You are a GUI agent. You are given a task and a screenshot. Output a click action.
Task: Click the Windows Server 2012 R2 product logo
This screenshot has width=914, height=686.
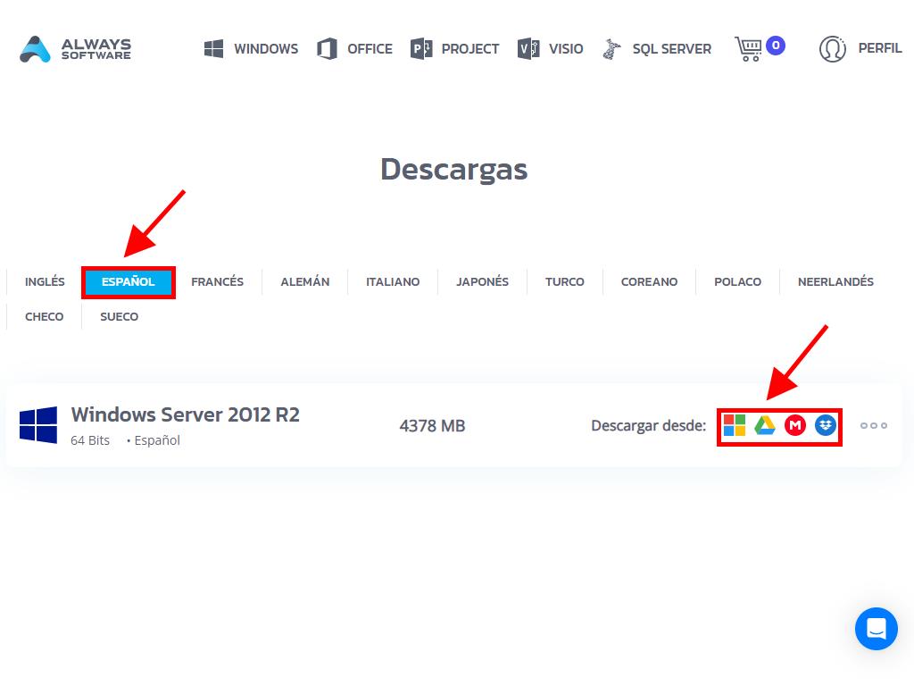click(x=38, y=425)
